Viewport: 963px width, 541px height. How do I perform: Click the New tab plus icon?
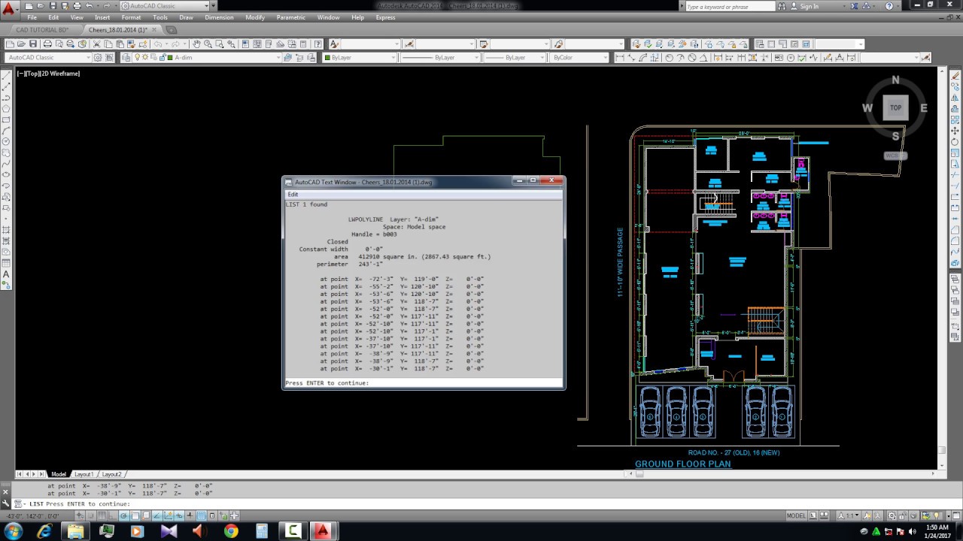[171, 30]
